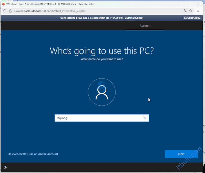Open the page translation icon
This screenshot has width=205, height=173.
(185, 11)
